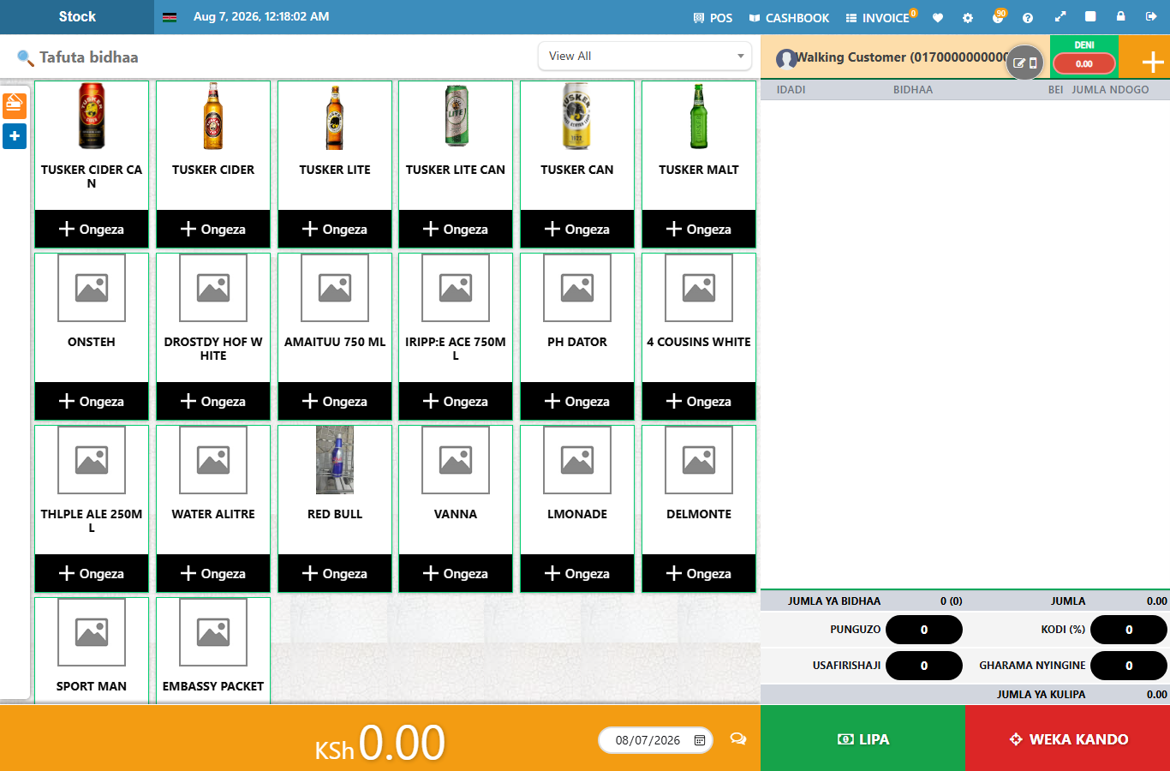
Task: Click the white square icon in top bar
Action: point(1090,16)
